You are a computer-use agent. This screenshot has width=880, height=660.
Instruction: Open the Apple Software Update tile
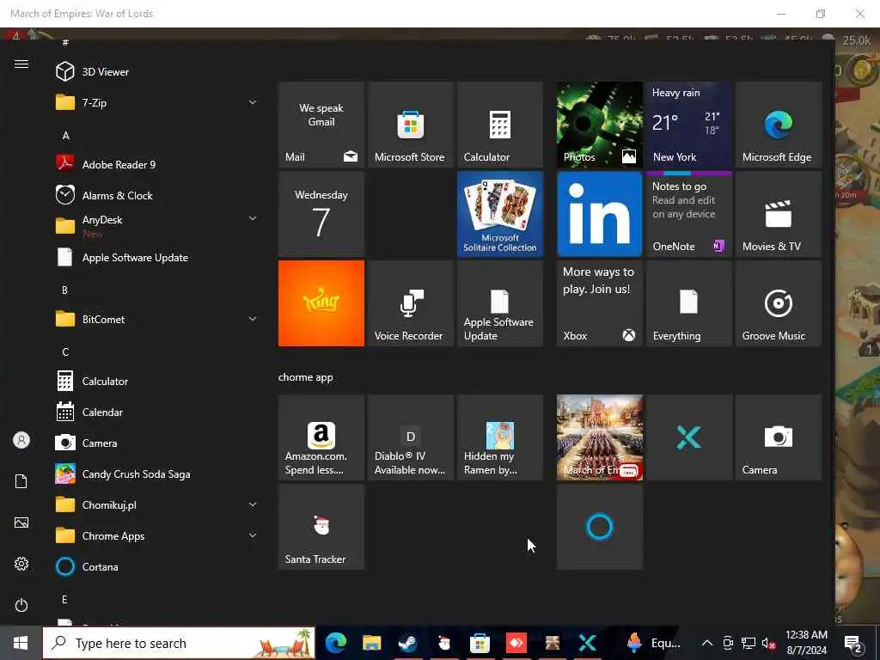pyautogui.click(x=500, y=303)
